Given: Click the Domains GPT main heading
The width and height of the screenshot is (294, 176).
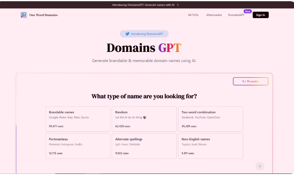Looking at the screenshot, I should point(144,48).
